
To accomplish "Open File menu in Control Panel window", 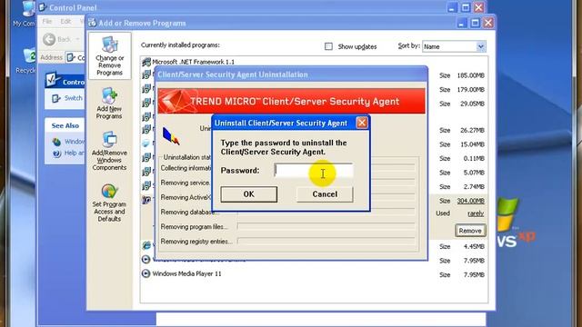I will (47, 22).
